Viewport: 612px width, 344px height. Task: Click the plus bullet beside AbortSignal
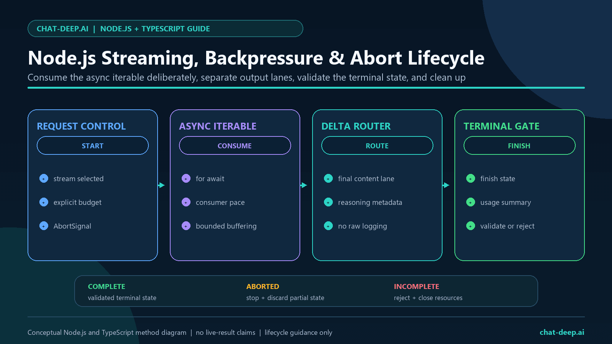(x=44, y=226)
